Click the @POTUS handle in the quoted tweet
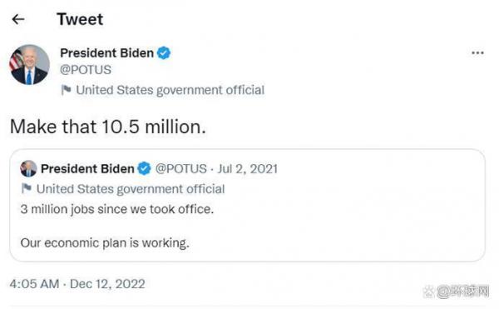This screenshot has height=309, width=499. [180, 168]
